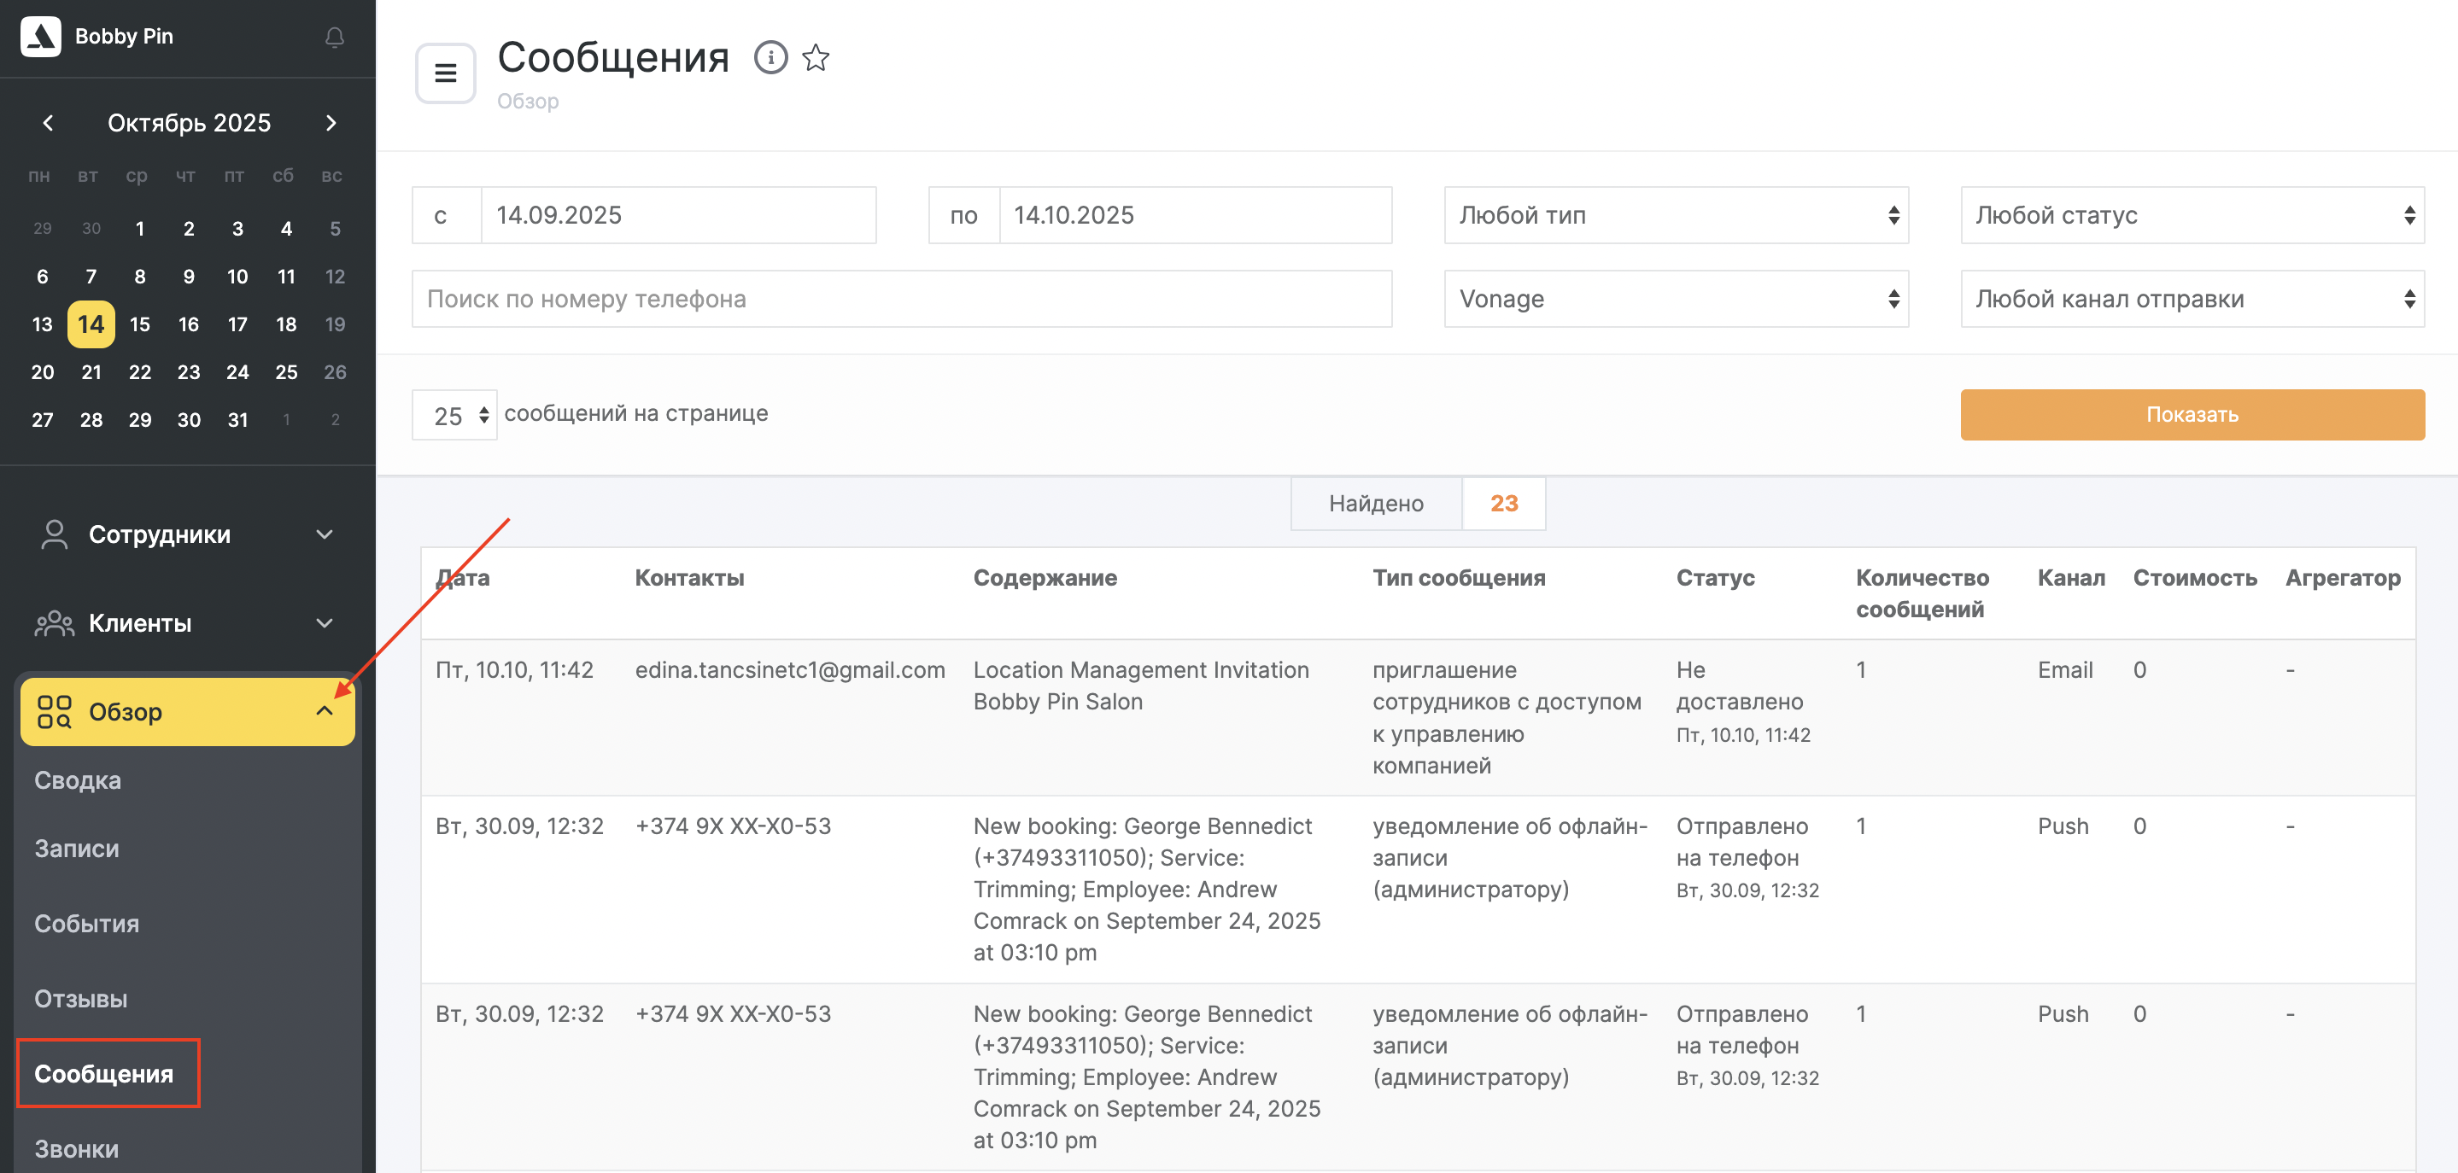Open the Любой тип dropdown
Screen dimensions: 2458x1173
tap(1676, 215)
